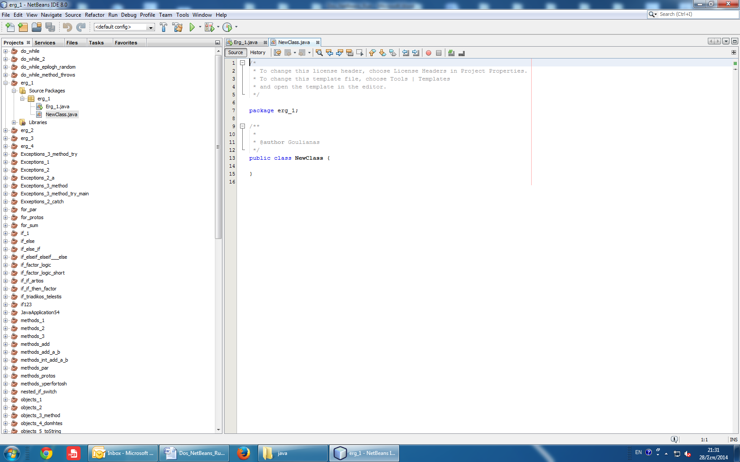The width and height of the screenshot is (740, 462).
Task: Open the Inbox - Microsoft taskbar item
Action: [x=123, y=453]
